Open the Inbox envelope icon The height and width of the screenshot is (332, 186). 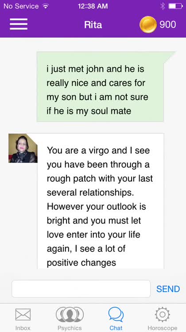click(23, 314)
